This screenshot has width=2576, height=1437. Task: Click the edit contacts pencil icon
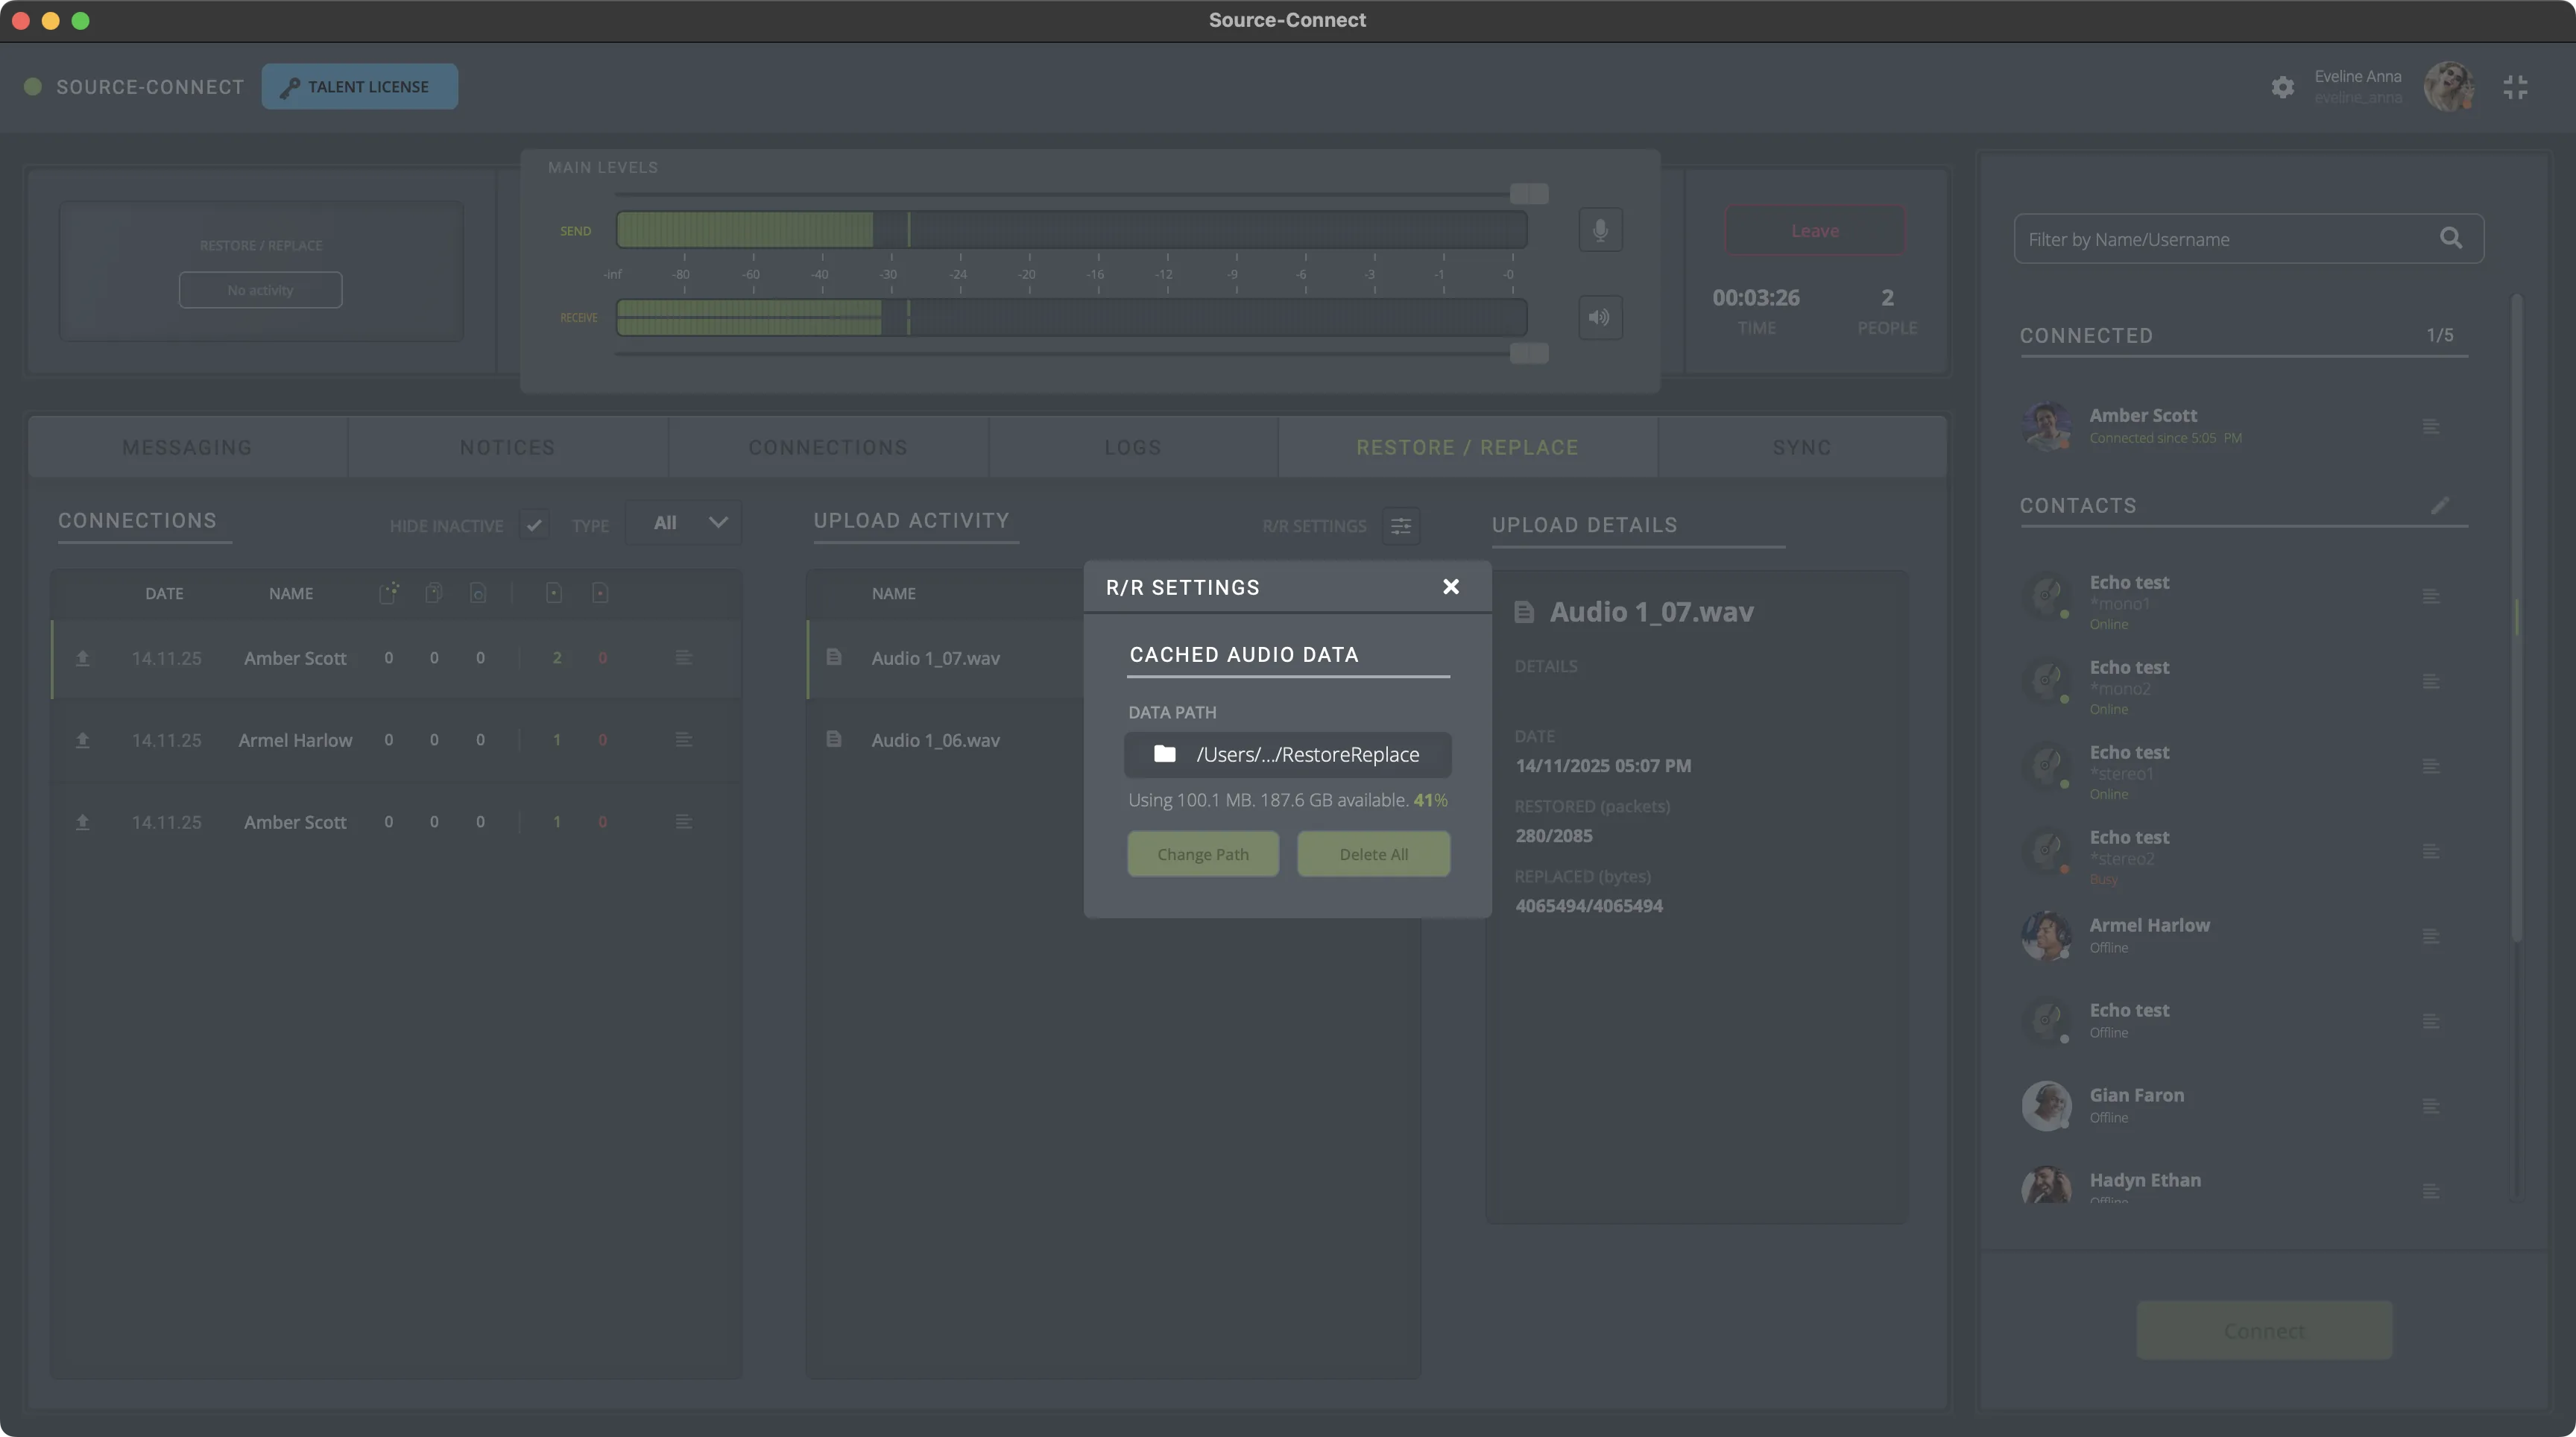[x=2440, y=505]
